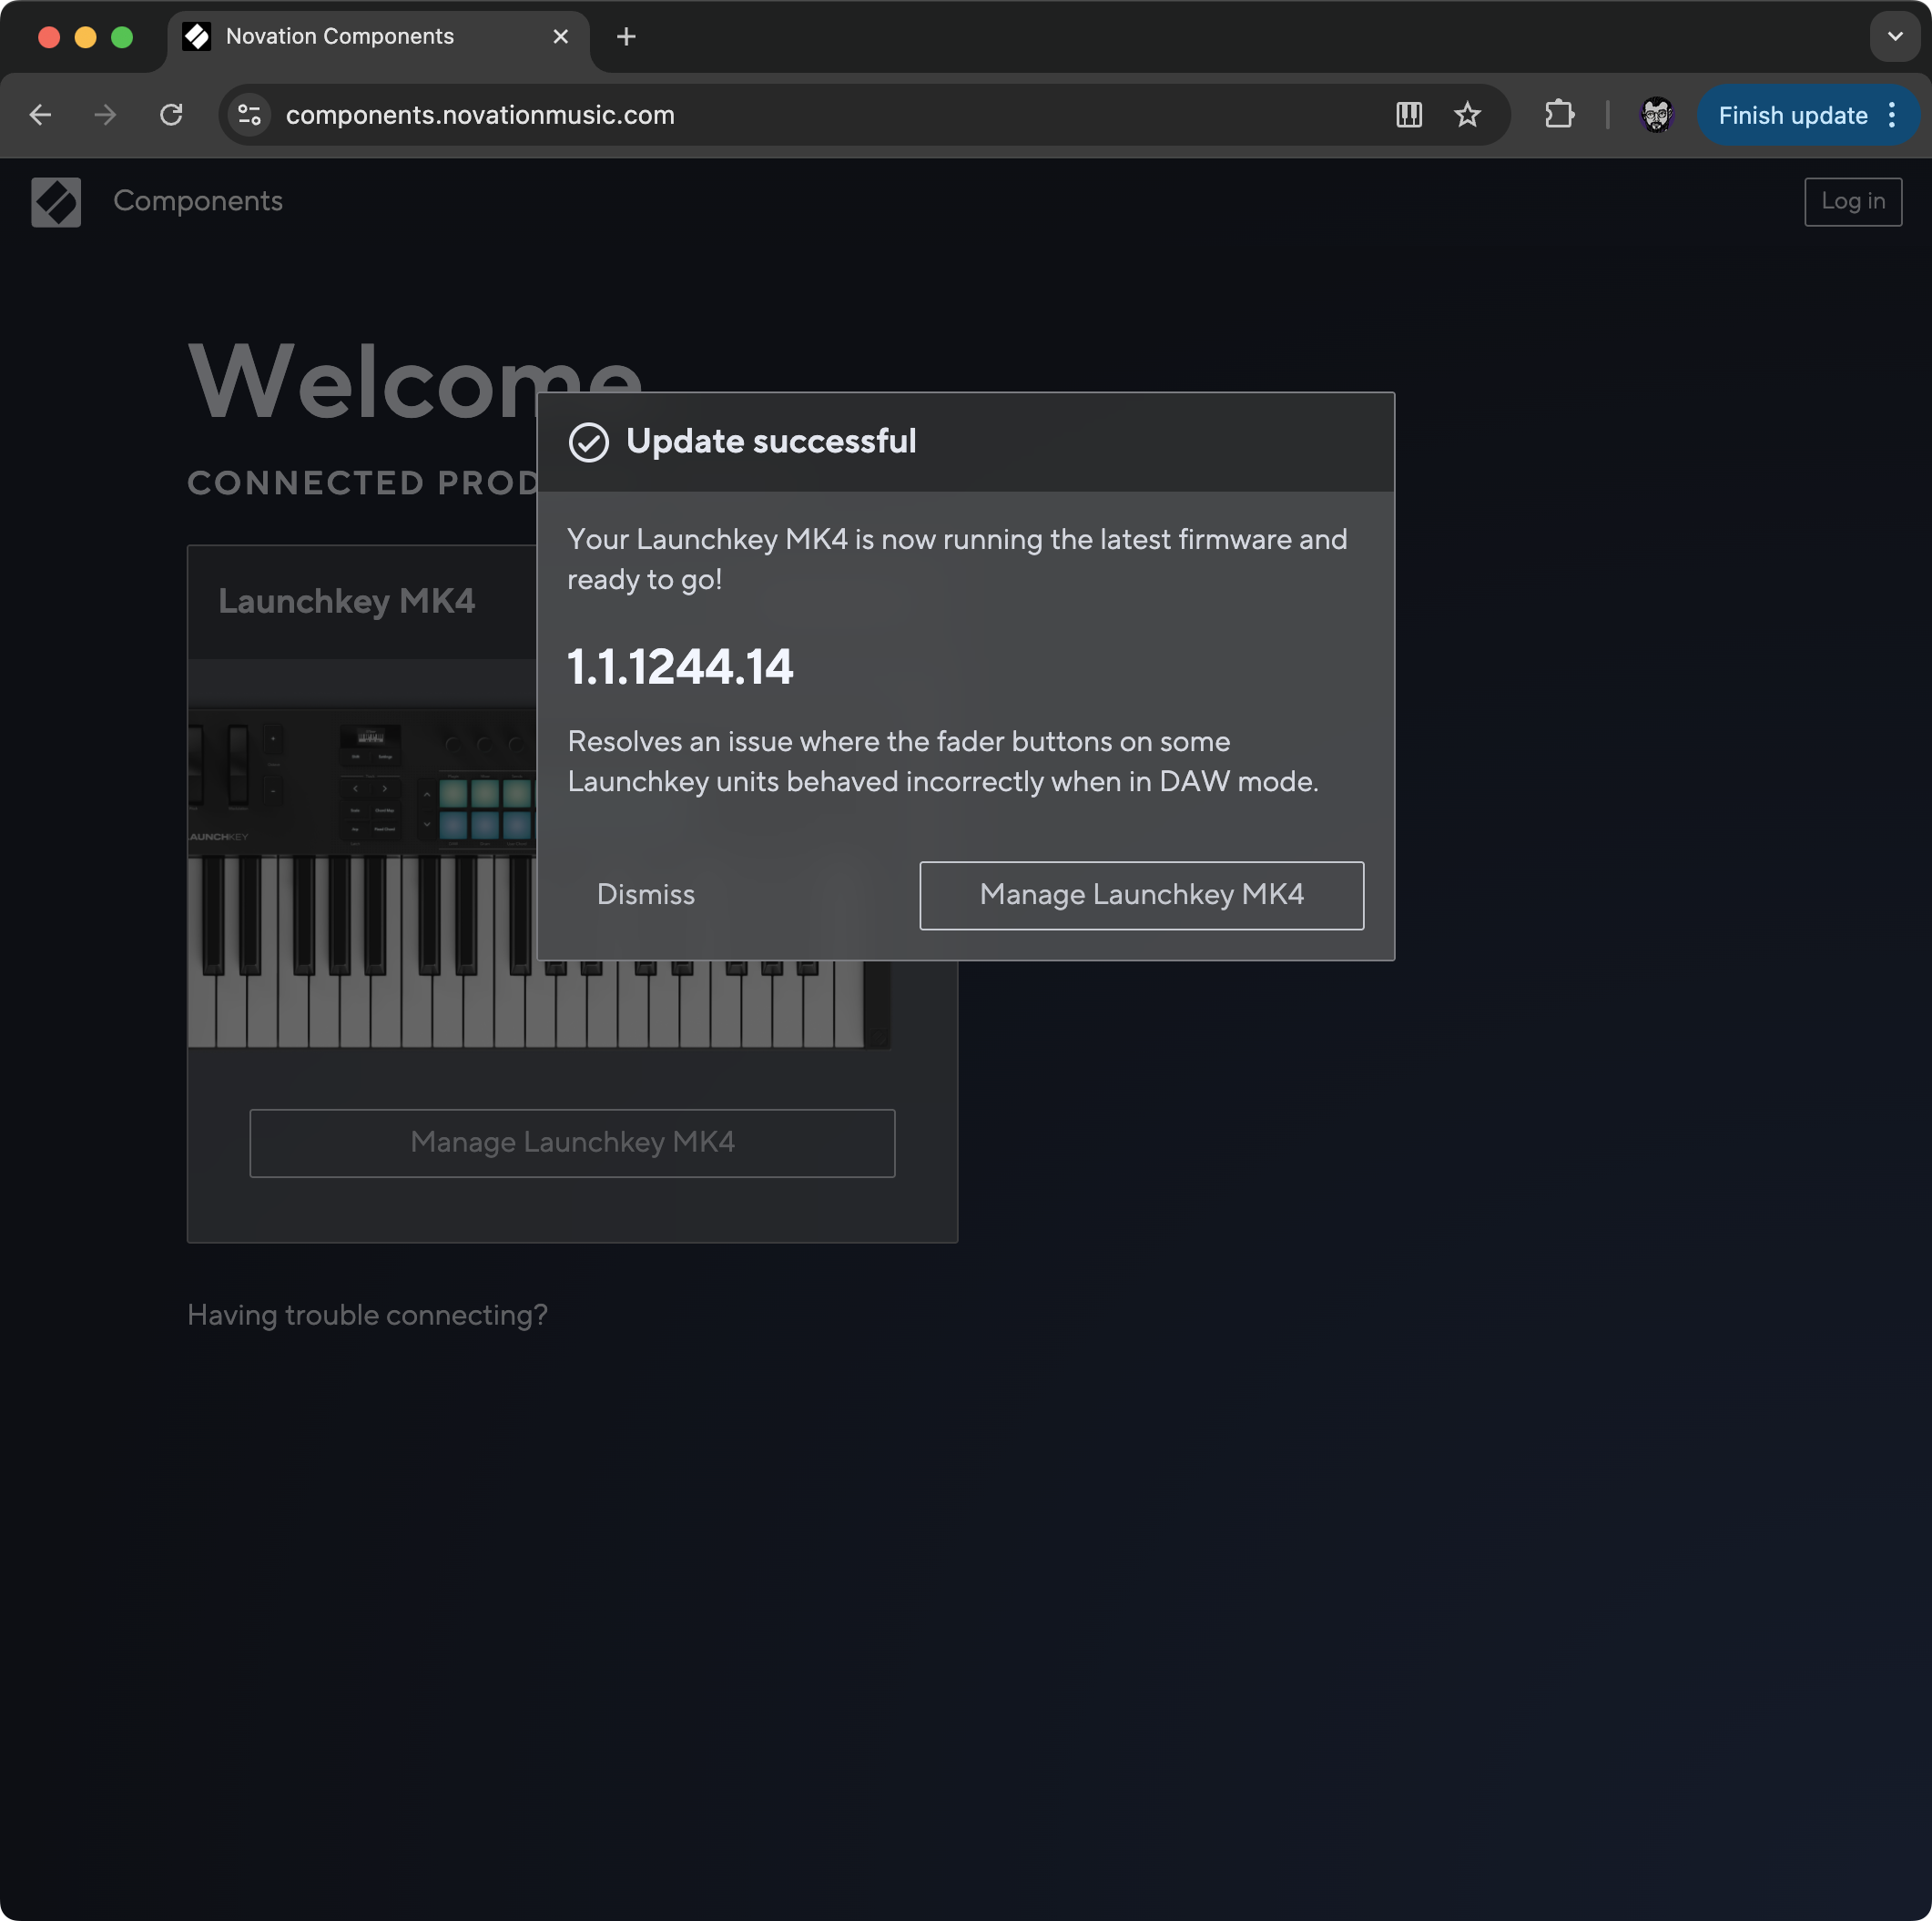Click background Manage Launchkey MK4 card button
The width and height of the screenshot is (1932, 1921).
[x=572, y=1142]
